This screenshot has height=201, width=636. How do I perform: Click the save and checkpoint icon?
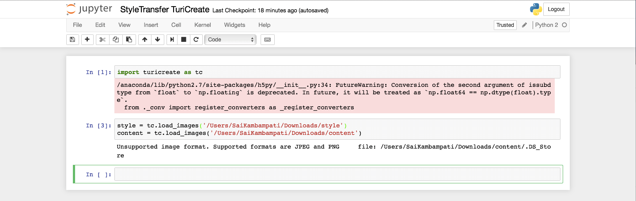click(72, 40)
